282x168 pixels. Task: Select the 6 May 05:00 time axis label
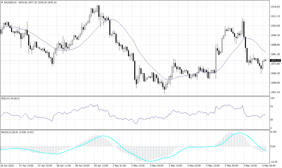pyautogui.click(x=269, y=166)
